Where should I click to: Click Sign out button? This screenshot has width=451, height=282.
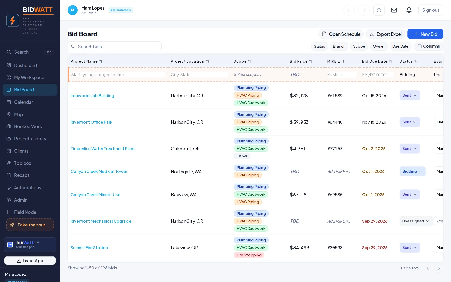point(431,10)
